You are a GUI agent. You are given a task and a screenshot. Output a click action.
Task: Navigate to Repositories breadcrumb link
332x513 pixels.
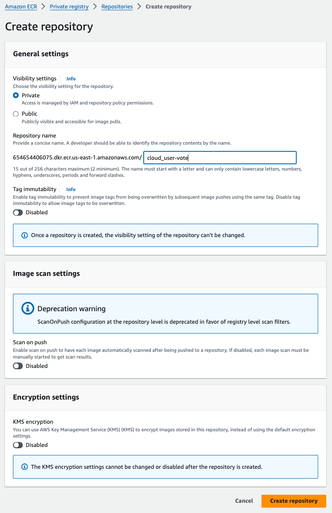pos(117,7)
